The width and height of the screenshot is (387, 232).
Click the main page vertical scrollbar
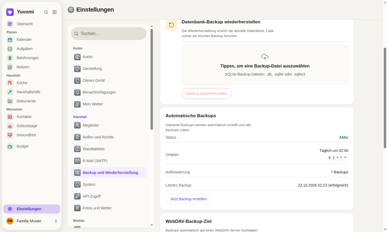coord(385,98)
